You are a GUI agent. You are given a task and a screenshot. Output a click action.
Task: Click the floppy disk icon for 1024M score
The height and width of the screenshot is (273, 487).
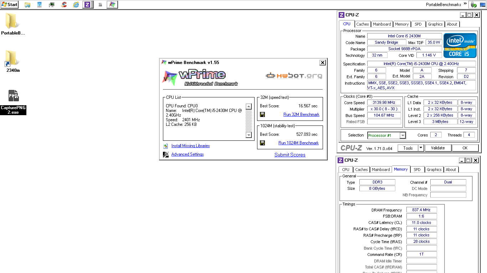262,143
